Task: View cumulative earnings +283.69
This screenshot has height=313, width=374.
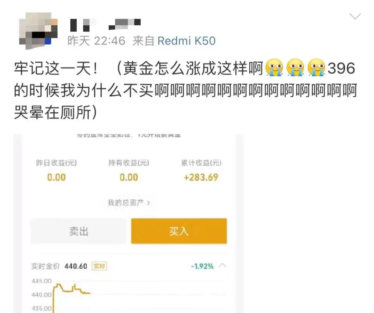Action: click(201, 177)
